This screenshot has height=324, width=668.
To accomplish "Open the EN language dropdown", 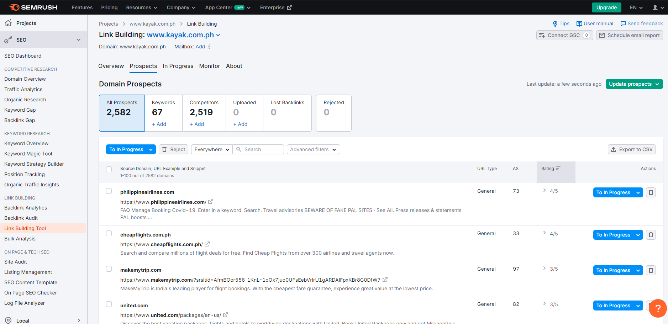I will point(636,7).
